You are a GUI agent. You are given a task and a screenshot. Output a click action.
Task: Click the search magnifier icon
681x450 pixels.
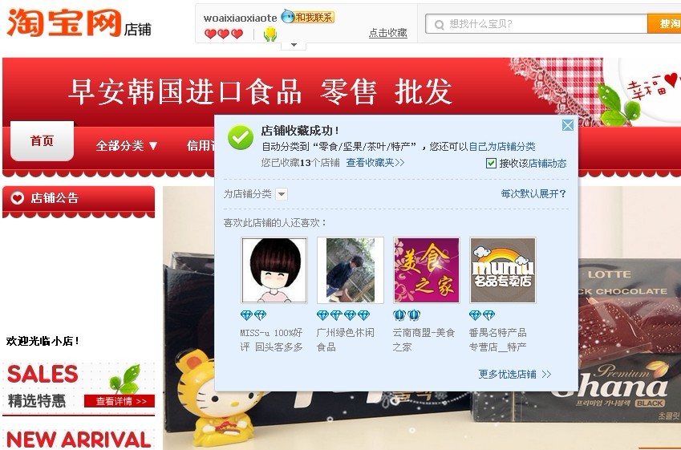(439, 24)
